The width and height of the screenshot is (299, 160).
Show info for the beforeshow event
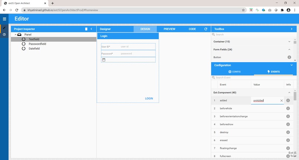click(288, 124)
